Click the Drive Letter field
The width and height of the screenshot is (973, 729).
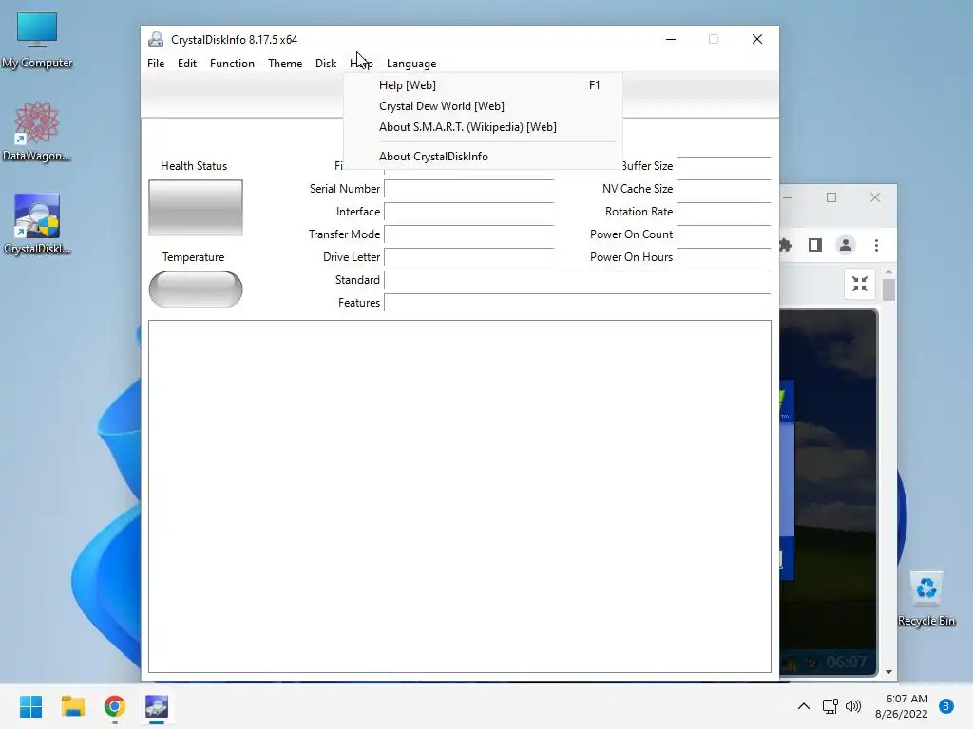[469, 257]
